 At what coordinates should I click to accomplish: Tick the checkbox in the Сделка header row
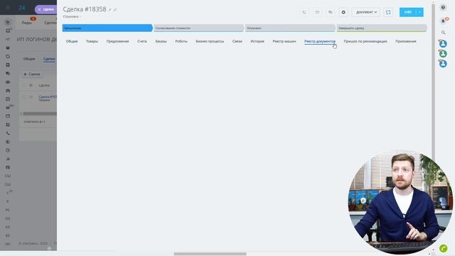click(25, 85)
